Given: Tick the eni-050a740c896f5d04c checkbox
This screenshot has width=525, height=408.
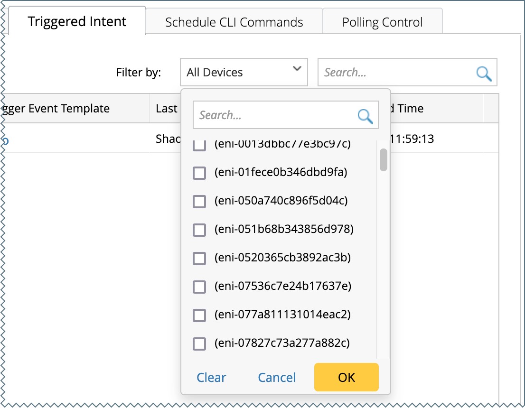Looking at the screenshot, I should 199,202.
